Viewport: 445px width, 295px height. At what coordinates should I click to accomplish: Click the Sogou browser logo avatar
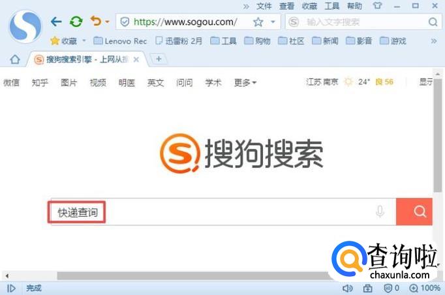[25, 27]
